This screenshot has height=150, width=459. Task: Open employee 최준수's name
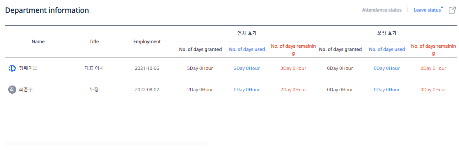pos(26,90)
